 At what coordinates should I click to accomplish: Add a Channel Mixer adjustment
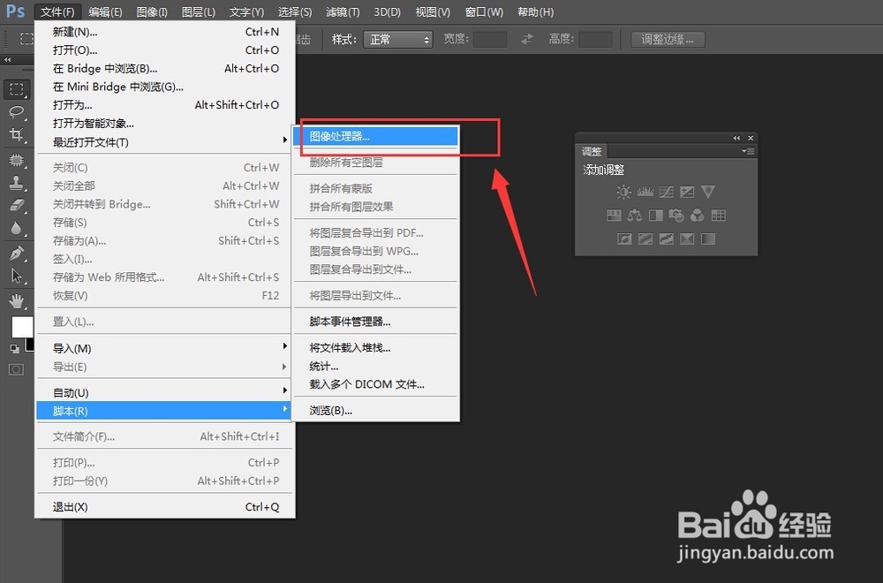click(698, 216)
